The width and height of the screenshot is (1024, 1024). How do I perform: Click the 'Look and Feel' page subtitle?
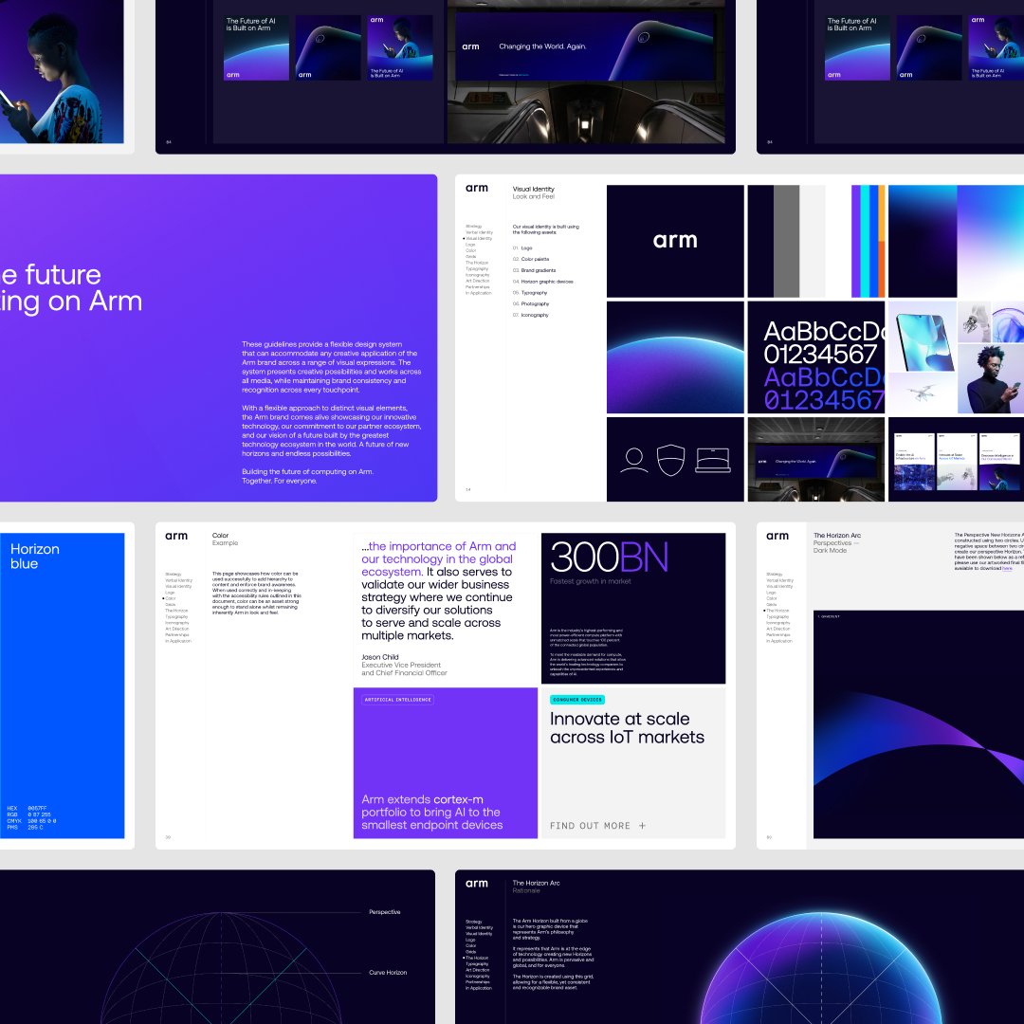click(534, 196)
